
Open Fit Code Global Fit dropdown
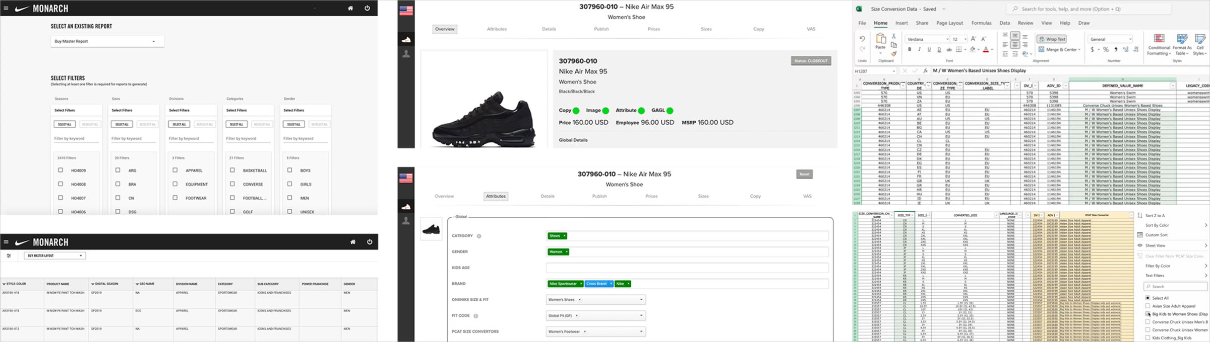(596, 316)
